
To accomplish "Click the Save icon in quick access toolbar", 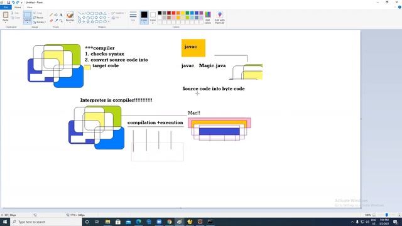I will (x=8, y=3).
